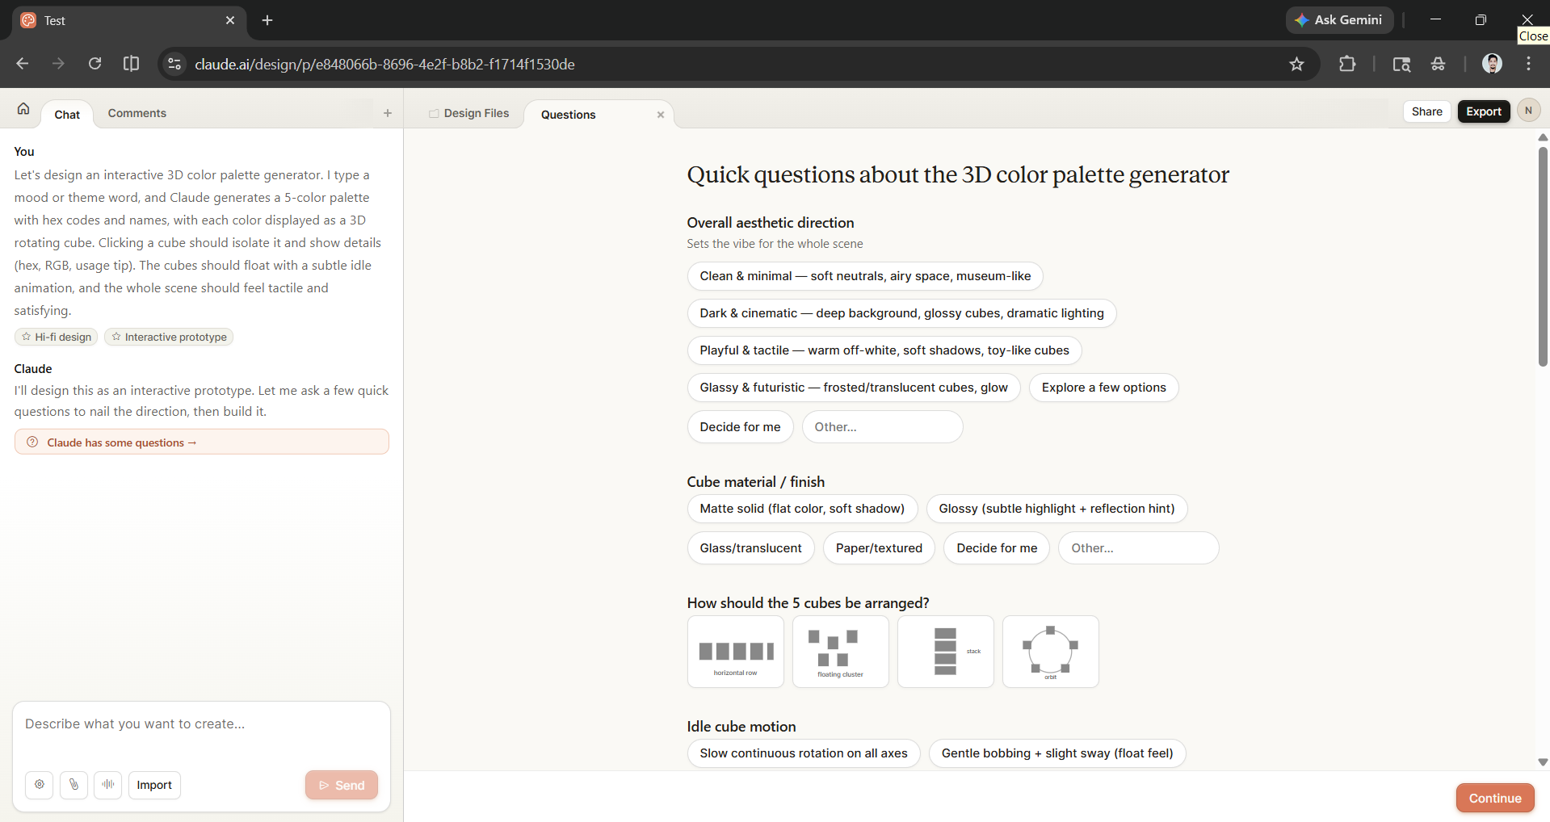The image size is (1550, 822).
Task: Switch to the Chat tab
Action: click(x=67, y=115)
